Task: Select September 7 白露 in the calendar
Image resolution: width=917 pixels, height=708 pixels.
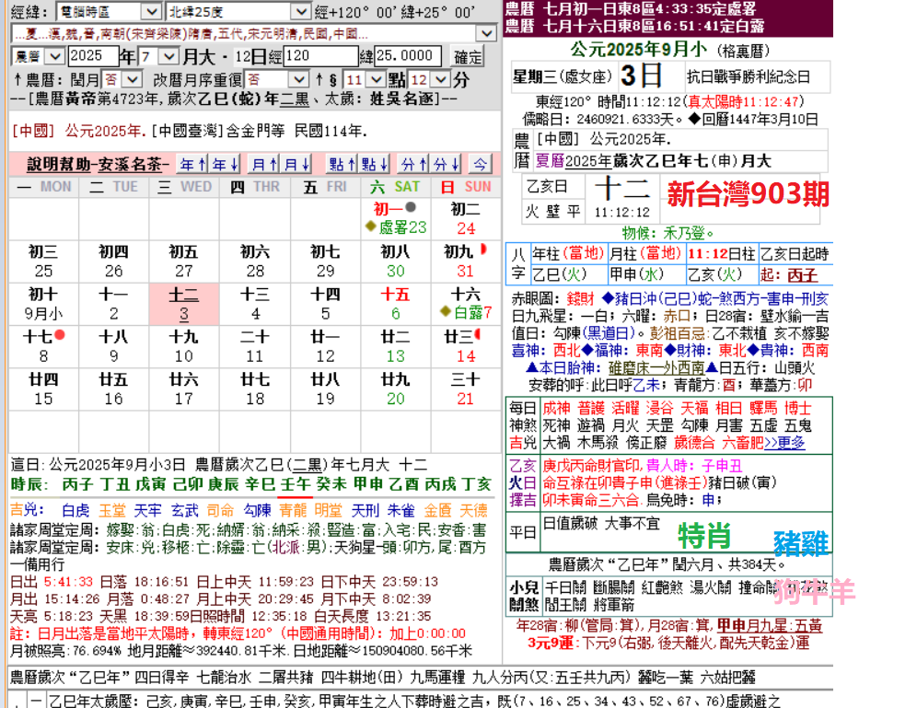Action: click(x=466, y=304)
